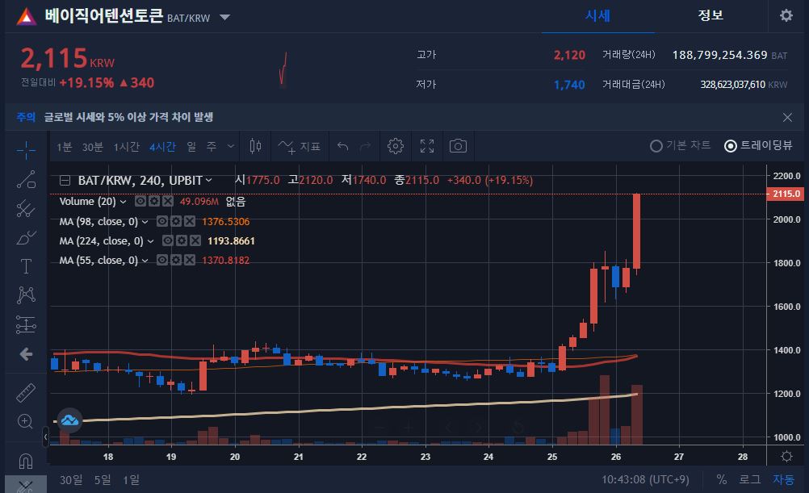Expand the BAT/KRW, 240, UPBIT legend menu
This screenshot has height=493, width=809.
point(208,181)
